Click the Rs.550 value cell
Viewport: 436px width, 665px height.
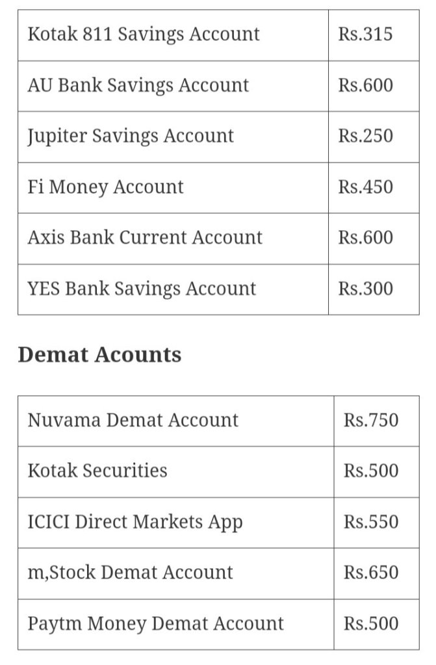point(371,522)
